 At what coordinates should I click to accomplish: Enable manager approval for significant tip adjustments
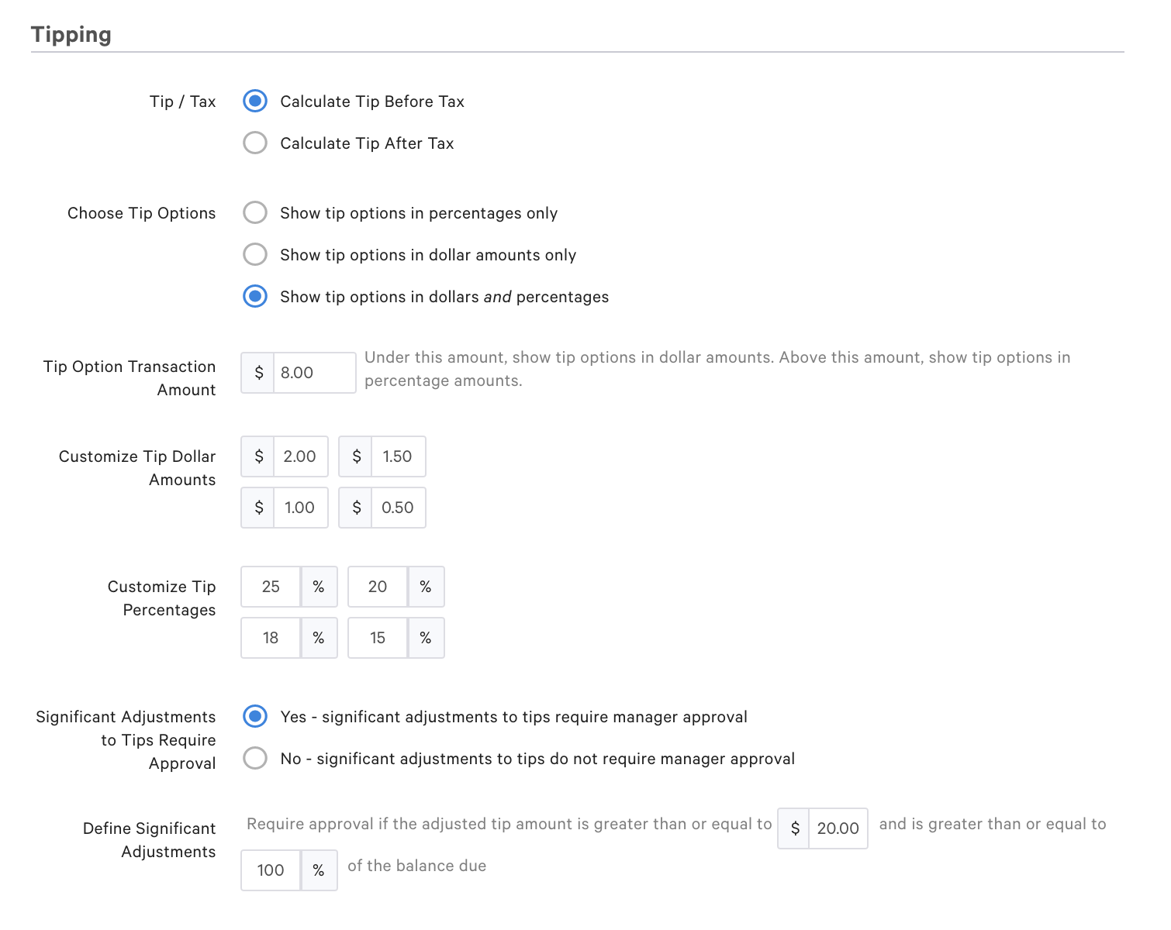click(254, 716)
